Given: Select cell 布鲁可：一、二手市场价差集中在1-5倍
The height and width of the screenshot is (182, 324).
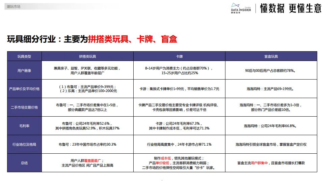Looking at the screenshot, I should 88,107.
